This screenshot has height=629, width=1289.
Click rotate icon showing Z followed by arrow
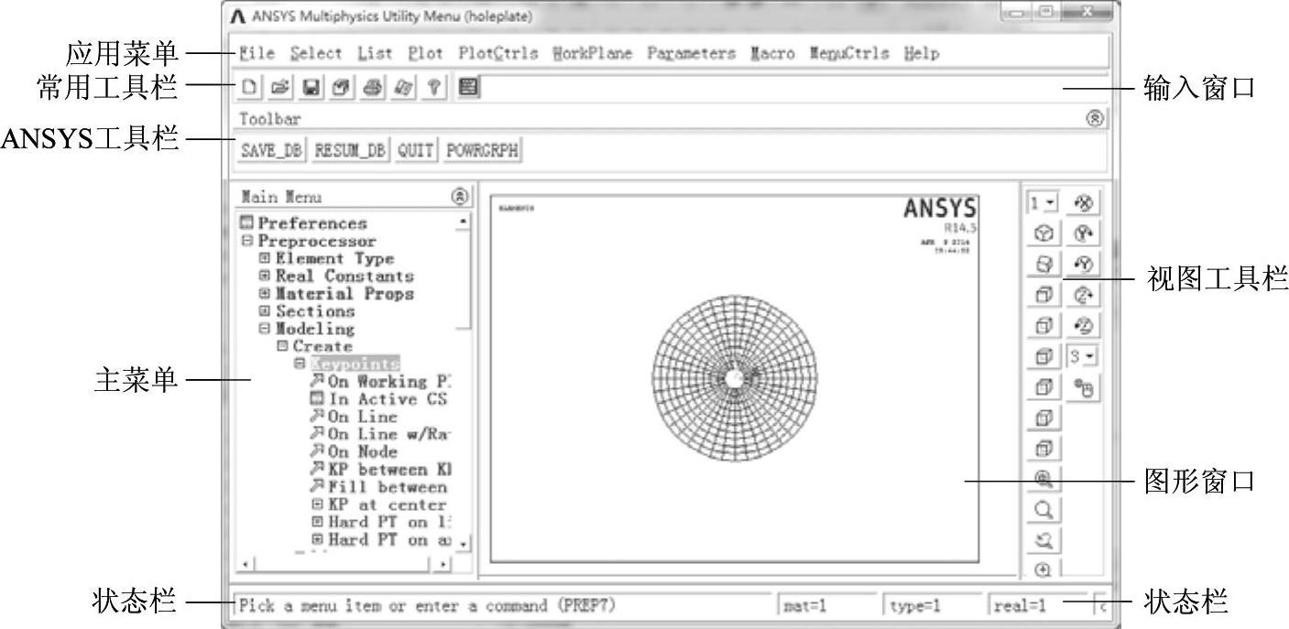click(x=1084, y=296)
